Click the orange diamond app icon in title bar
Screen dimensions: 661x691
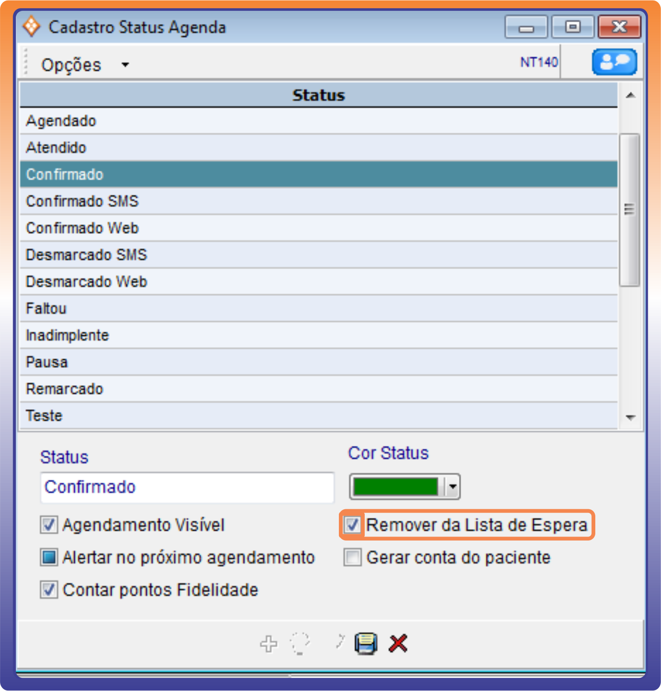[x=31, y=27]
